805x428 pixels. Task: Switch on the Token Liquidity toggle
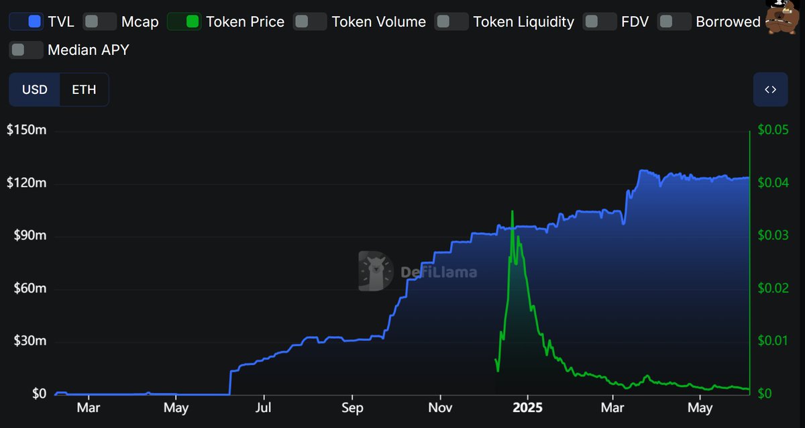click(x=451, y=21)
